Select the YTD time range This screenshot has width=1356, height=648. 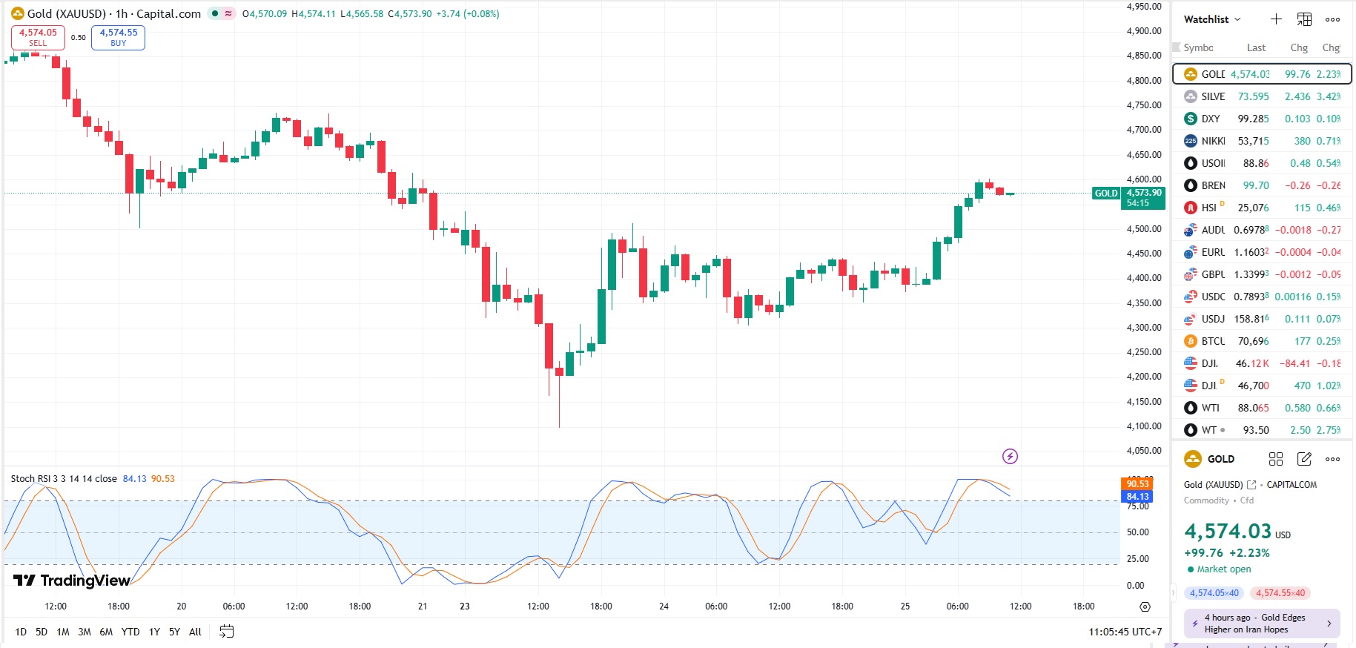pyautogui.click(x=130, y=632)
